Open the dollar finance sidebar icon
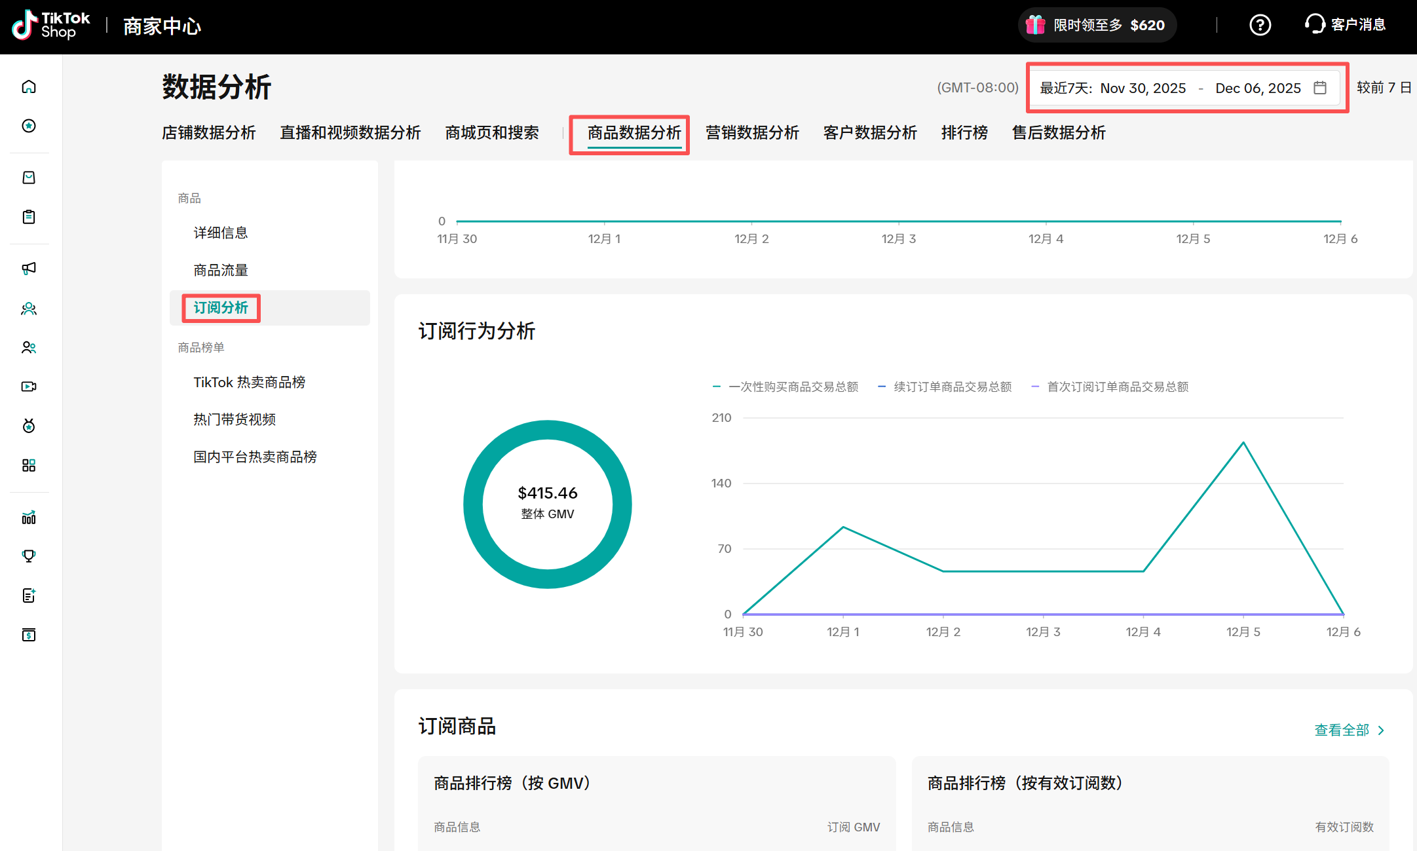 click(x=29, y=635)
